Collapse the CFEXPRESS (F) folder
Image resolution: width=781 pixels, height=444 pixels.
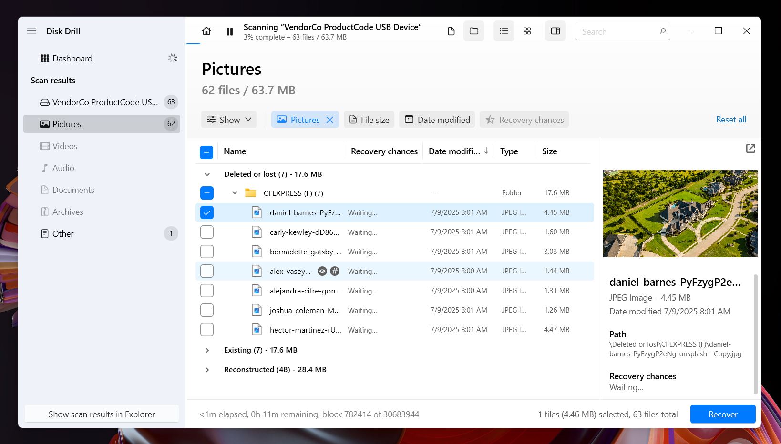(235, 193)
